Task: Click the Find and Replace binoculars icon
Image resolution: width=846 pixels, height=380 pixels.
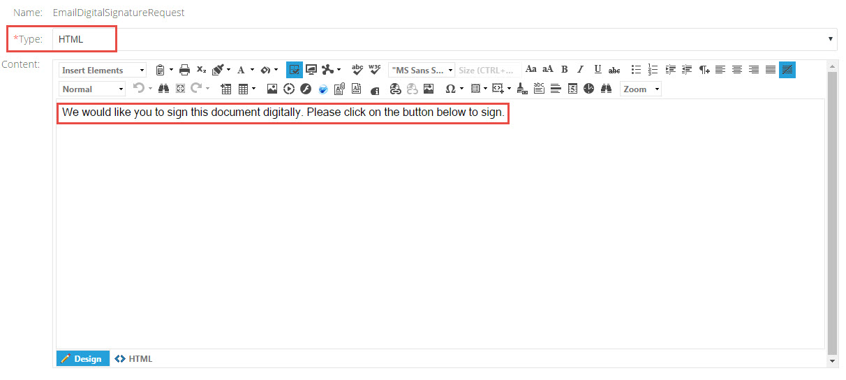Action: coord(164,89)
